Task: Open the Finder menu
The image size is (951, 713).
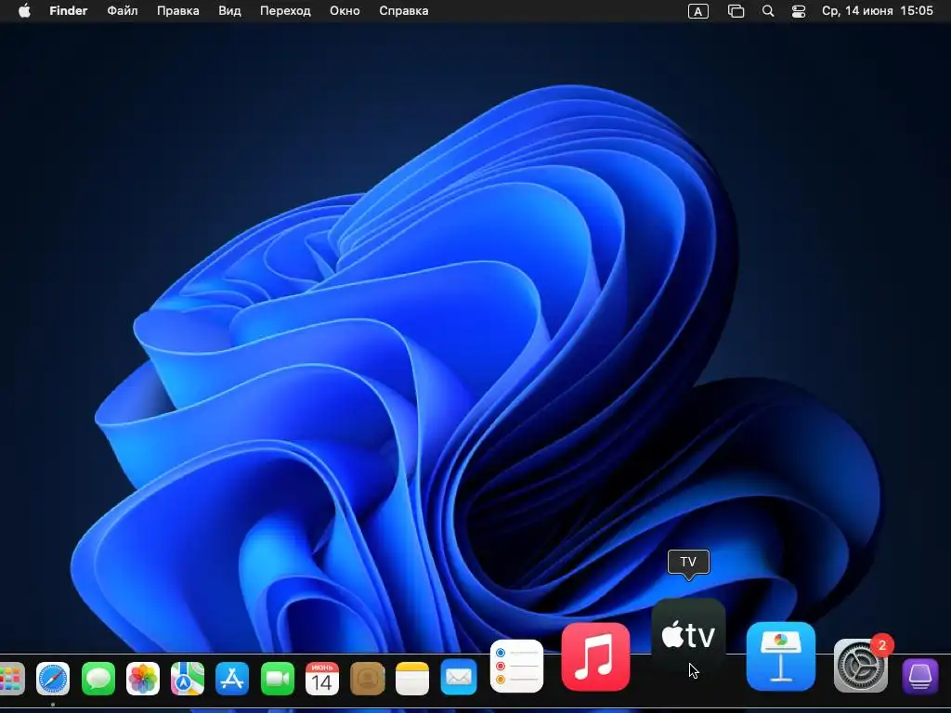Action: click(x=69, y=11)
